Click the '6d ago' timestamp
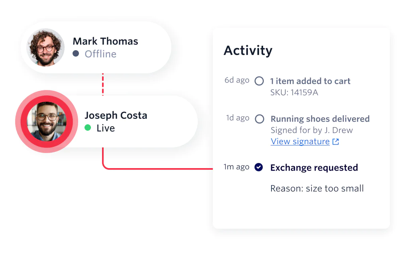This screenshot has height=255, width=411. pos(237,80)
